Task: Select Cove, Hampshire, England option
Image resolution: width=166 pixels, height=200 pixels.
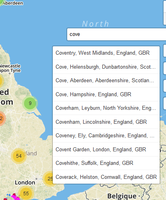Action: pyautogui.click(x=106, y=94)
